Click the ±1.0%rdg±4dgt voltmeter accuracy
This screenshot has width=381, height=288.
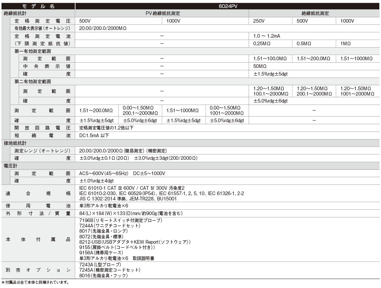[x=96, y=181]
